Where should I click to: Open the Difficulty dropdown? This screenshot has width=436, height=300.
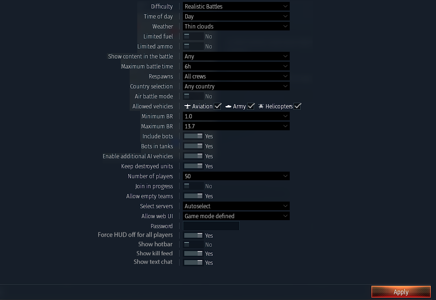236,7
